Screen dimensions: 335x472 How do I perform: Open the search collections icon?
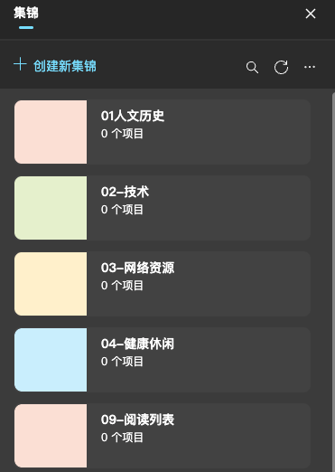click(252, 67)
